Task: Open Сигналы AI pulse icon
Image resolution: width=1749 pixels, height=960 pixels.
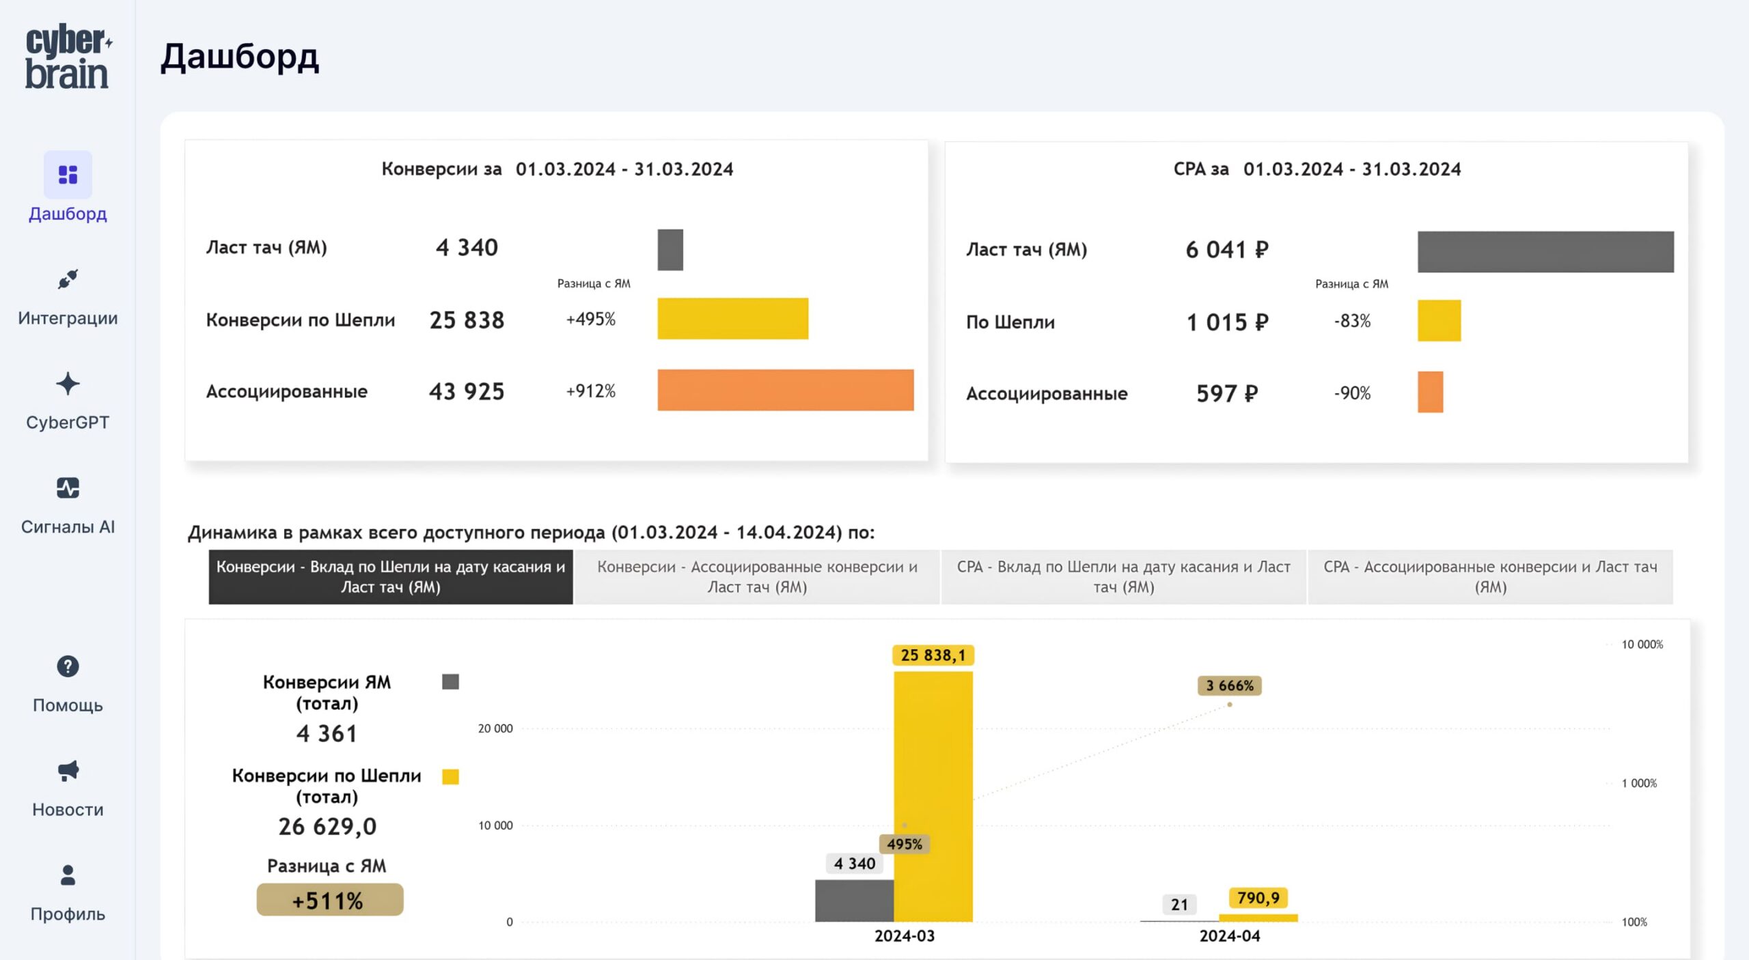Action: 68,488
